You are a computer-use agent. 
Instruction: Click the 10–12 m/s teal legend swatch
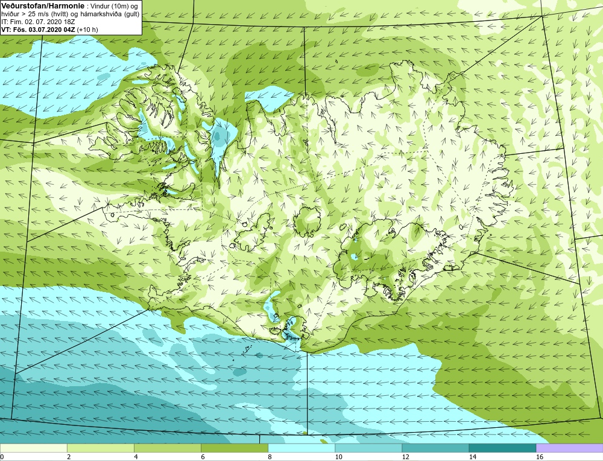(x=368, y=448)
